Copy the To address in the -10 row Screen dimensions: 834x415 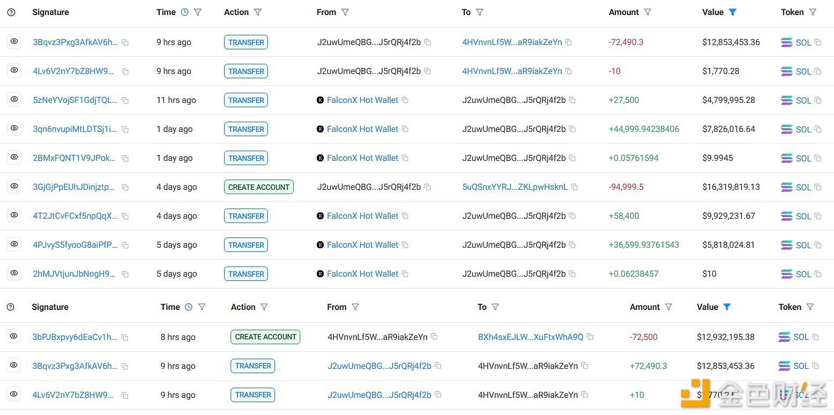tap(569, 71)
